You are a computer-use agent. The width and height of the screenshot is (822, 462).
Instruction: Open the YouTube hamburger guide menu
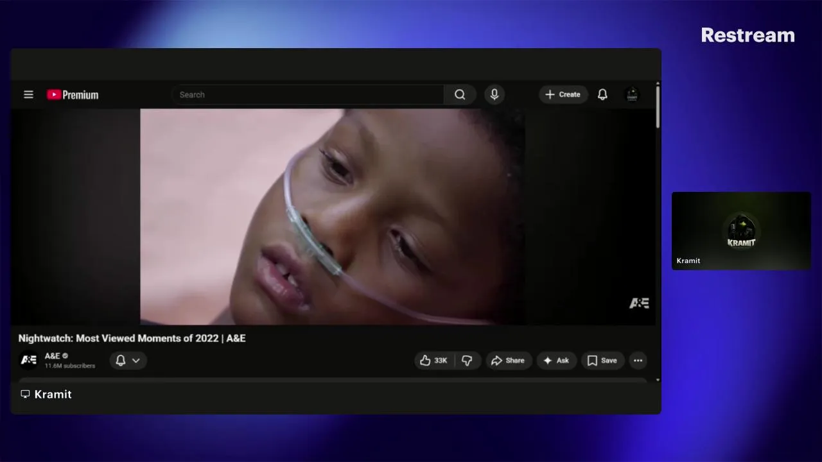coord(28,94)
